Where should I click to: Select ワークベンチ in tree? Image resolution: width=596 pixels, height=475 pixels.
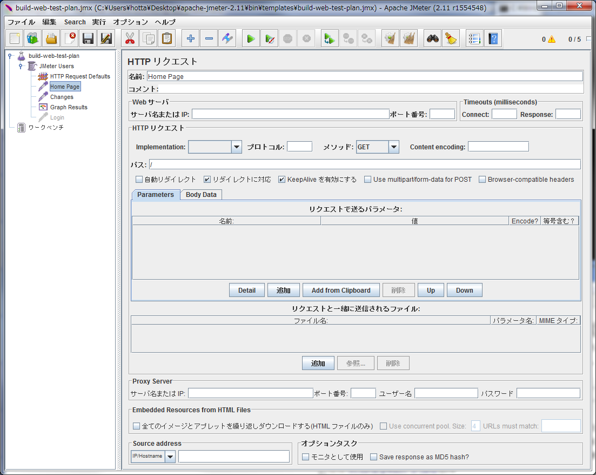[x=46, y=128]
